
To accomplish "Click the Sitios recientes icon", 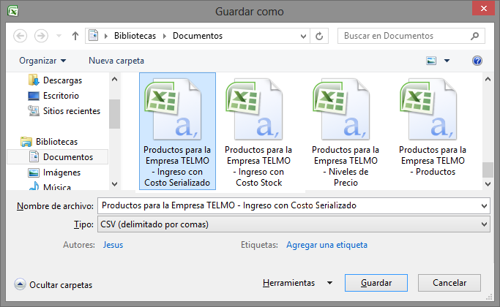I will pos(34,111).
